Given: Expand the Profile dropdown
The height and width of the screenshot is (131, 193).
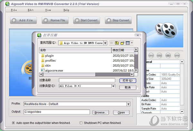Looking at the screenshot, I should (x=128, y=104).
